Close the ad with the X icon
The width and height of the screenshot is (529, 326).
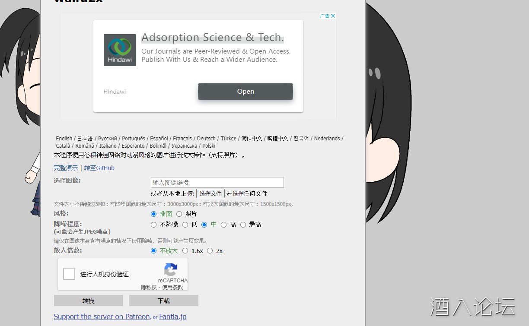point(332,16)
